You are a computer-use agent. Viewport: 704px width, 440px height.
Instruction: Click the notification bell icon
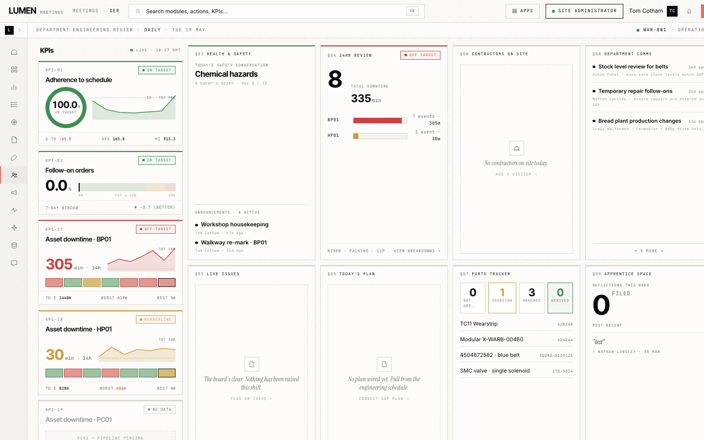coord(689,11)
